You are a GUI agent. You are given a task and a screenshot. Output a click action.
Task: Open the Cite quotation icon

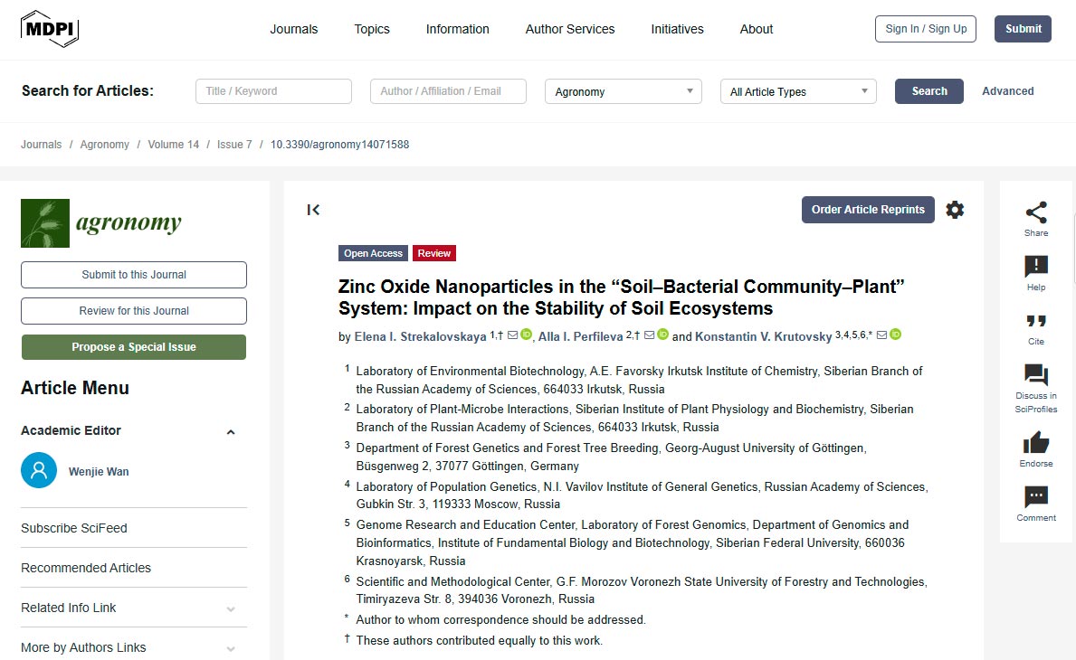1036,321
